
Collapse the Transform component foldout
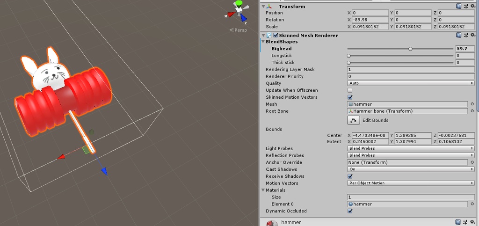click(x=263, y=6)
